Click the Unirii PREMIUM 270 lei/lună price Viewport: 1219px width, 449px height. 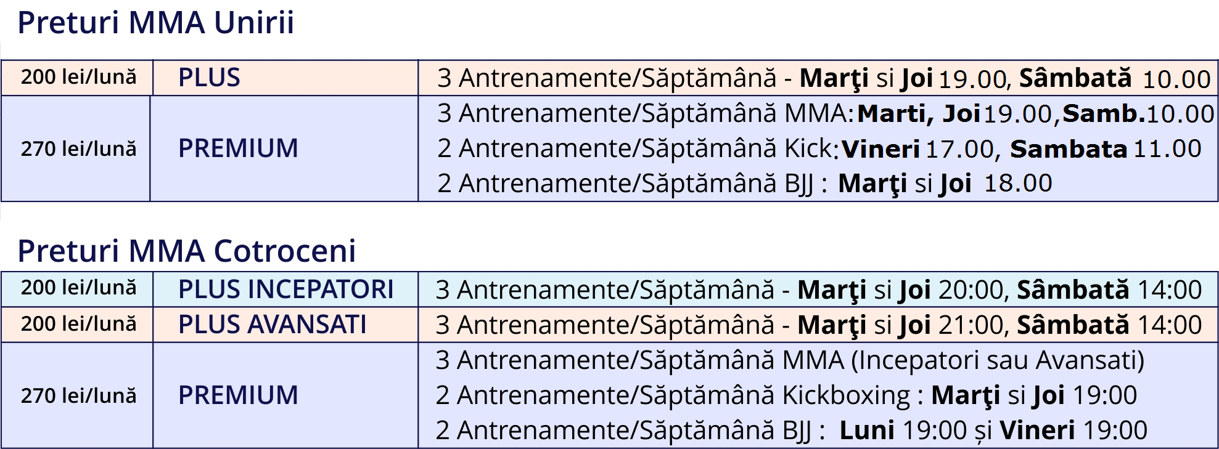click(78, 148)
